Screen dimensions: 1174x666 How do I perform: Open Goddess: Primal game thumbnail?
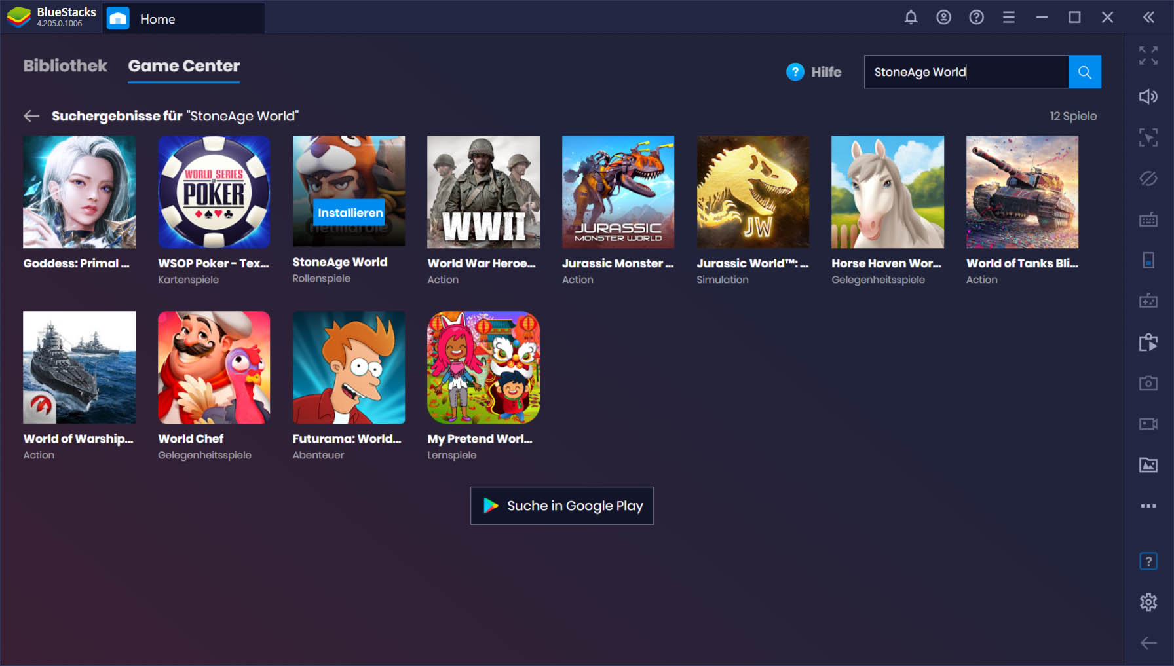(79, 192)
